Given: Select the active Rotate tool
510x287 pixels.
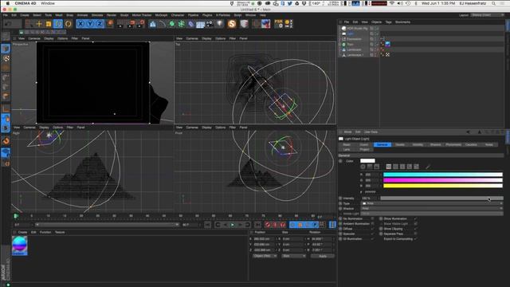Looking at the screenshot, I should point(58,24).
